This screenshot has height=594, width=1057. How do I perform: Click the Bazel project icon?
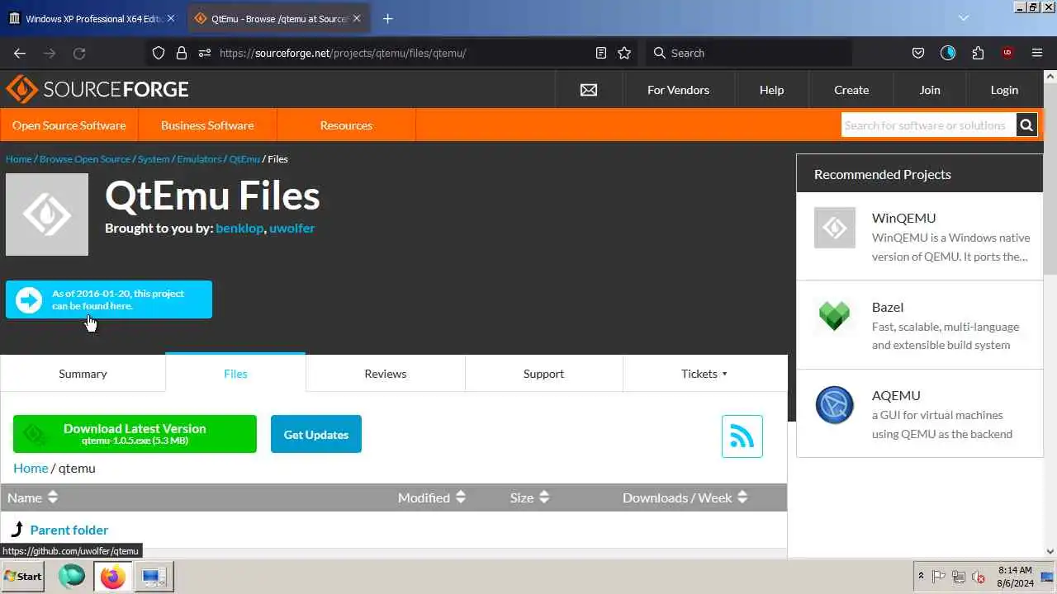pos(834,316)
